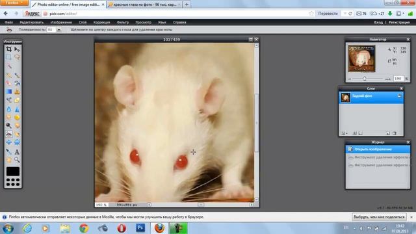Select the first red-eye tool history entry
Viewport: 416px width, 234px height.
click(x=378, y=157)
